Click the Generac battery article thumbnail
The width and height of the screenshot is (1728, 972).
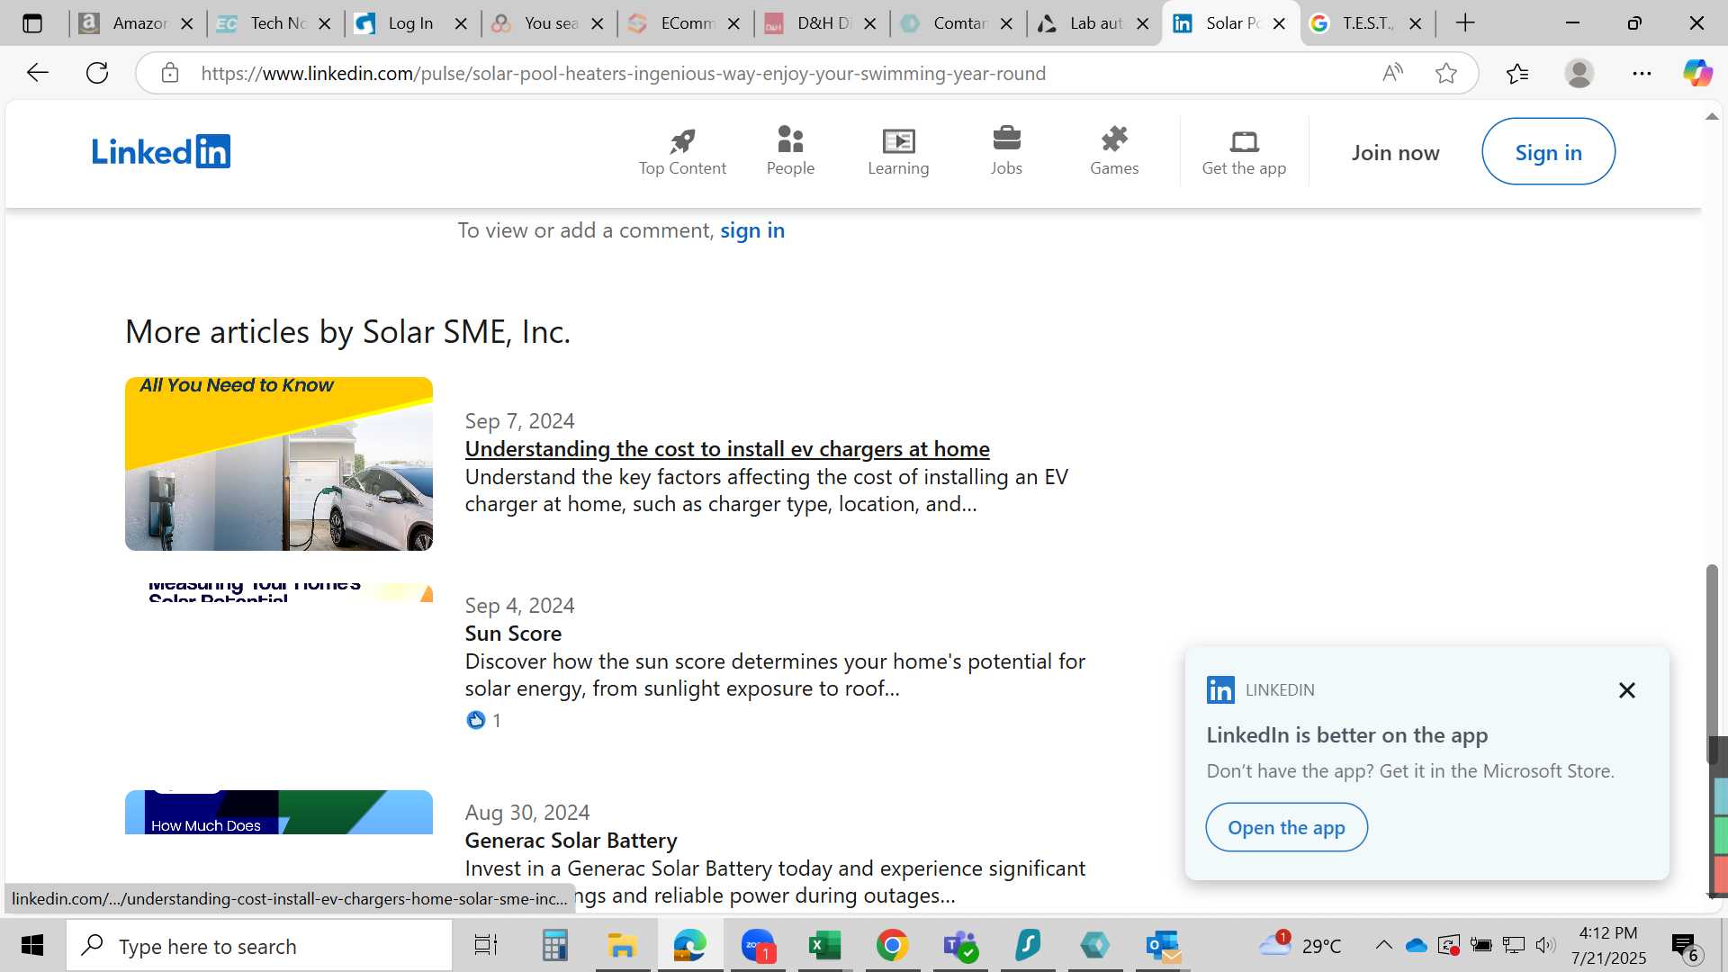279,812
